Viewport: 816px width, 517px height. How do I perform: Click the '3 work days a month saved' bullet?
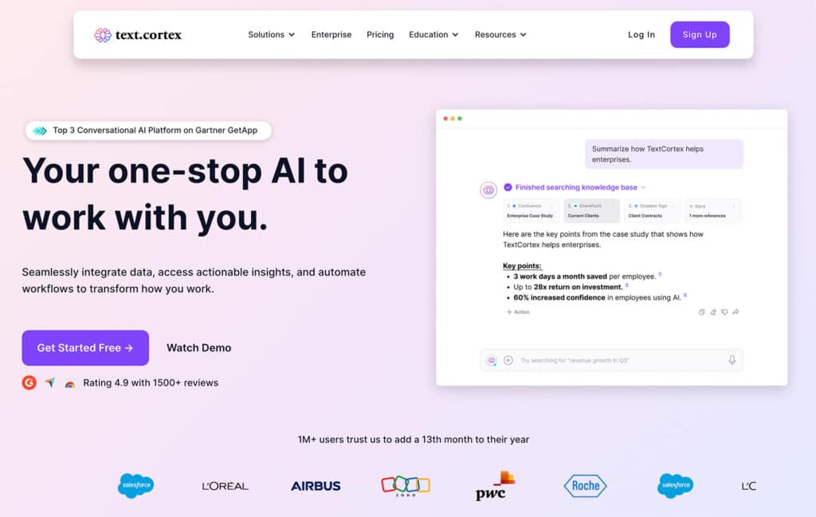pyautogui.click(x=584, y=276)
